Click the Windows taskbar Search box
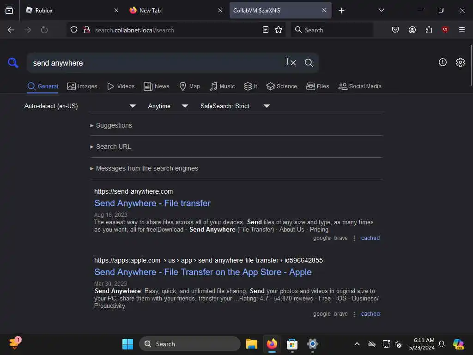The width and height of the screenshot is (473, 355). pyautogui.click(x=190, y=344)
